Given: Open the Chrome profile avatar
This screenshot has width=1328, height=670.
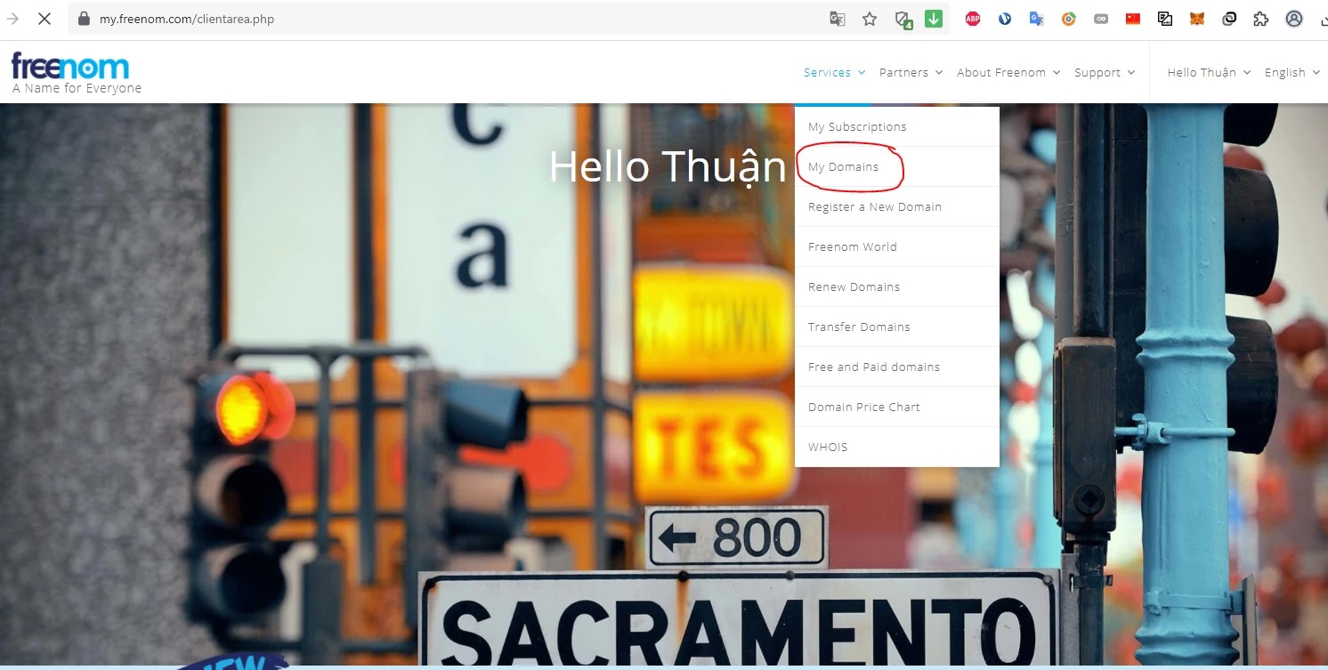Looking at the screenshot, I should (x=1294, y=19).
